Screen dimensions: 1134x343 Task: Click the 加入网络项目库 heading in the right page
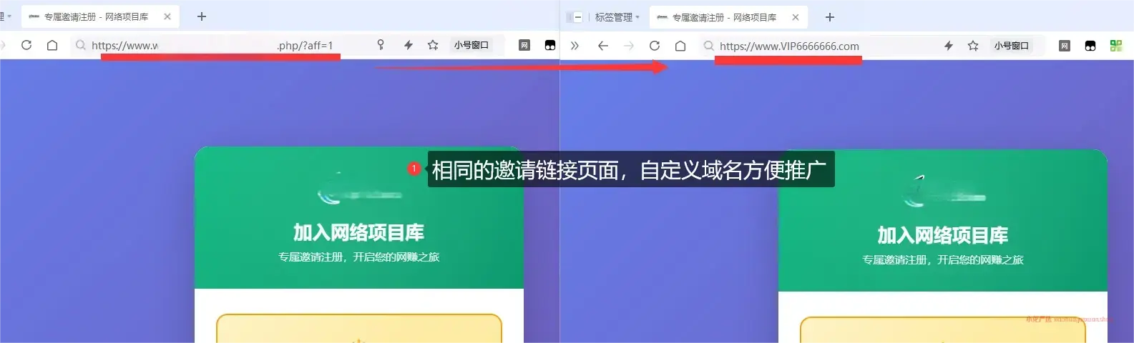(x=943, y=235)
